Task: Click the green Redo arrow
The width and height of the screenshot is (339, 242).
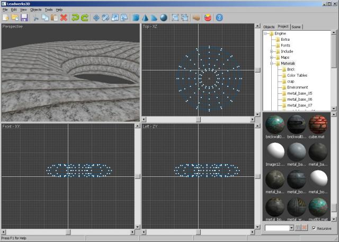Action: pos(84,17)
